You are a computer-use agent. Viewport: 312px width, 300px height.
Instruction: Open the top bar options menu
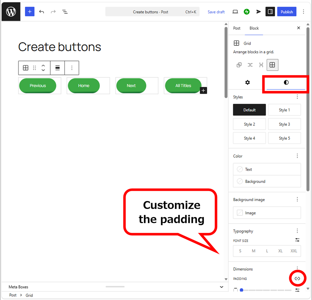(304, 12)
